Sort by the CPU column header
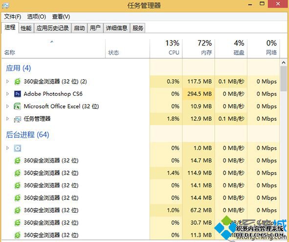The image size is (289, 242). click(x=166, y=48)
